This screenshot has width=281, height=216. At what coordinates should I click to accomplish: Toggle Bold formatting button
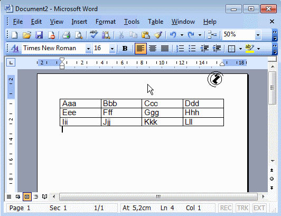pyautogui.click(x=125, y=49)
